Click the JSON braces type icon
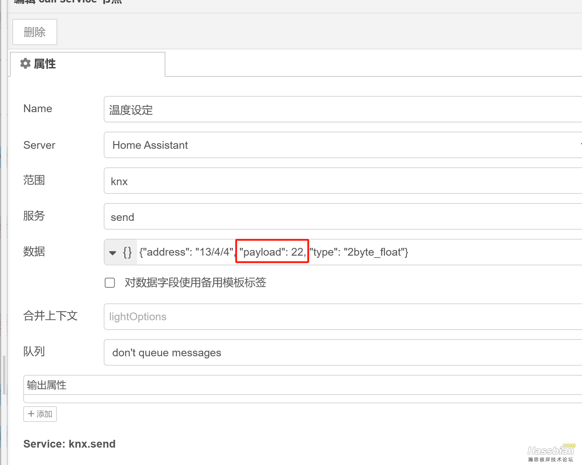Image resolution: width=582 pixels, height=465 pixels. tap(127, 252)
